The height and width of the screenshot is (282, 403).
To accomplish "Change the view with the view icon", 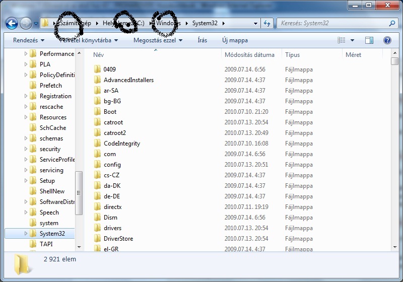I will (342, 40).
